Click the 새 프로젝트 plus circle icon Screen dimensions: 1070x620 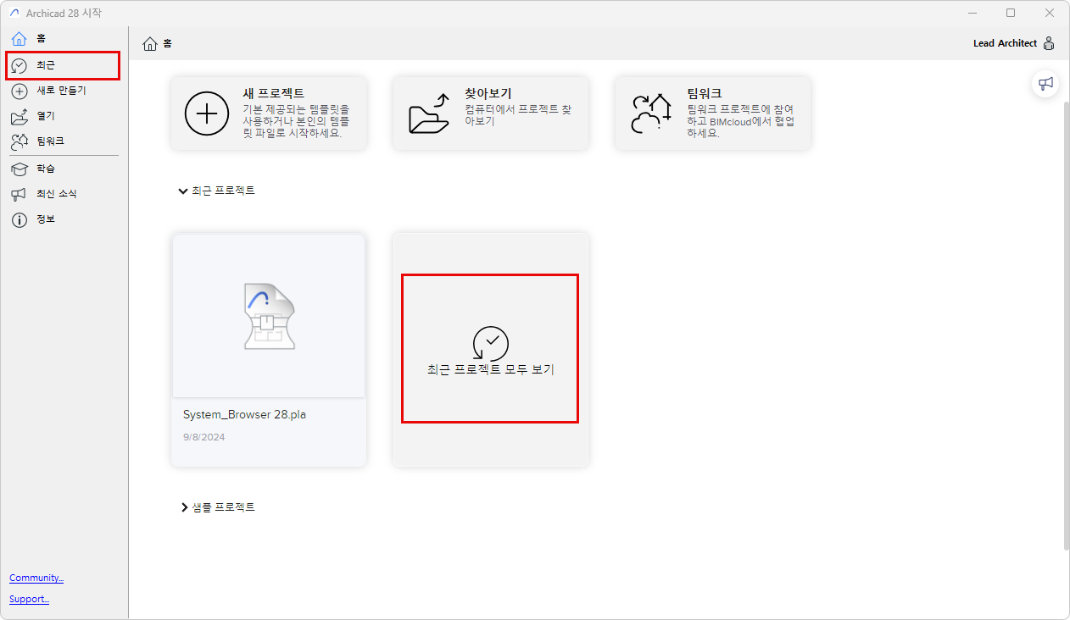click(x=207, y=113)
